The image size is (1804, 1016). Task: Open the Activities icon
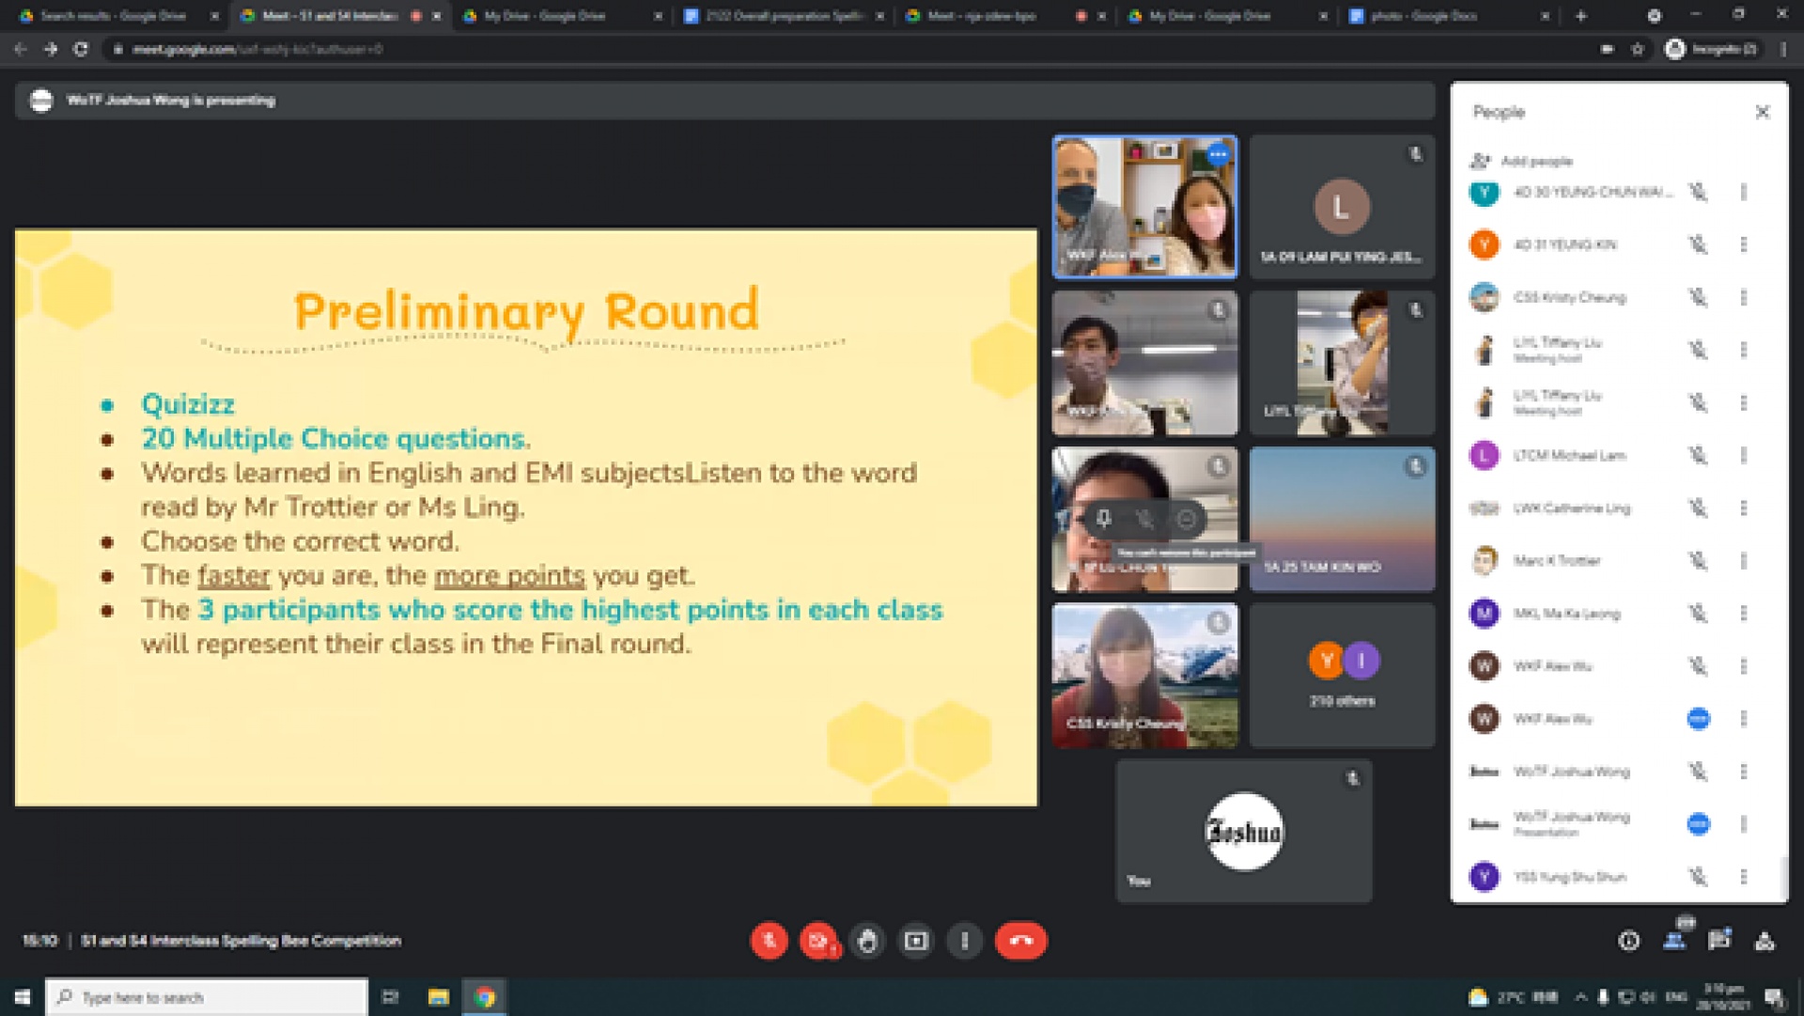click(x=1765, y=941)
